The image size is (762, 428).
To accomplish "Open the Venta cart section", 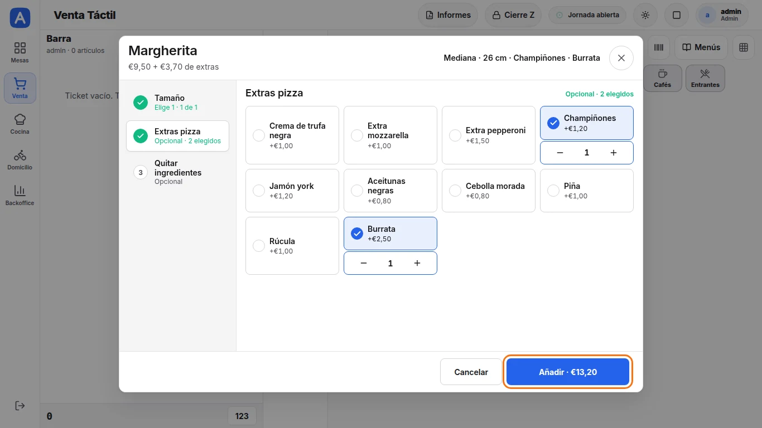I will coord(20,88).
